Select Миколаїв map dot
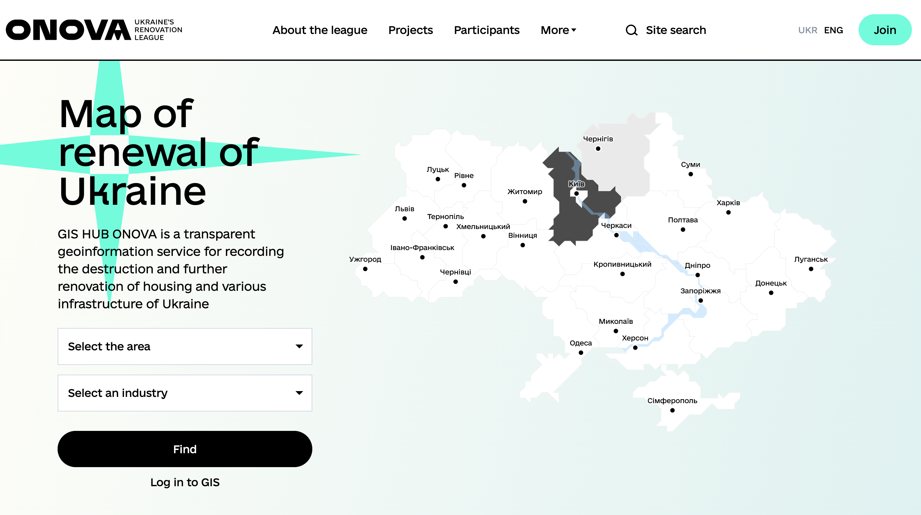 616,331
